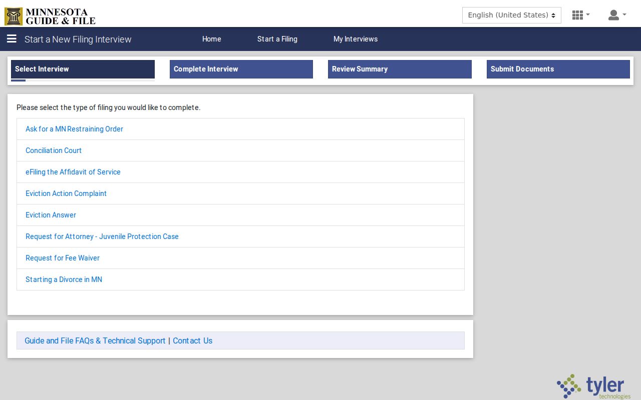Image resolution: width=641 pixels, height=400 pixels.
Task: Open the apps grid menu
Action: pos(581,15)
